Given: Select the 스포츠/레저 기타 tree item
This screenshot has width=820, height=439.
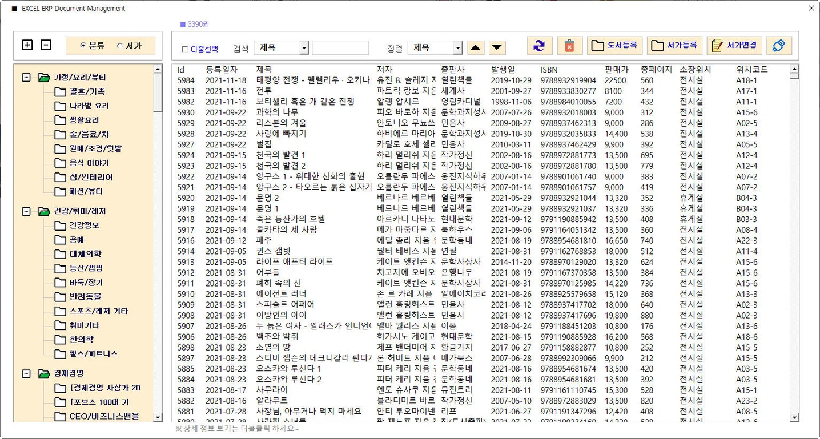Looking at the screenshot, I should (x=99, y=311).
